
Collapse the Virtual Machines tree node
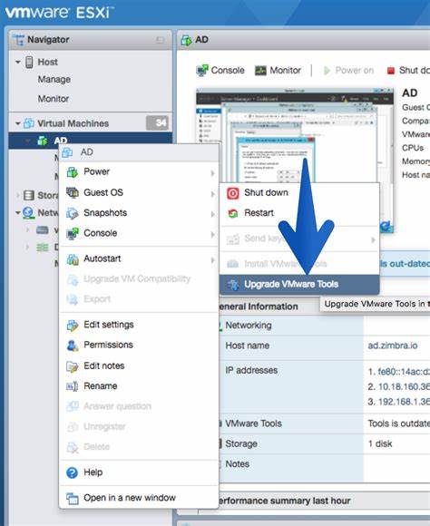click(x=18, y=123)
